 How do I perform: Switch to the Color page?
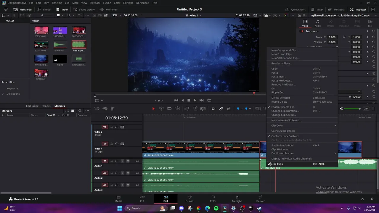(x=213, y=199)
